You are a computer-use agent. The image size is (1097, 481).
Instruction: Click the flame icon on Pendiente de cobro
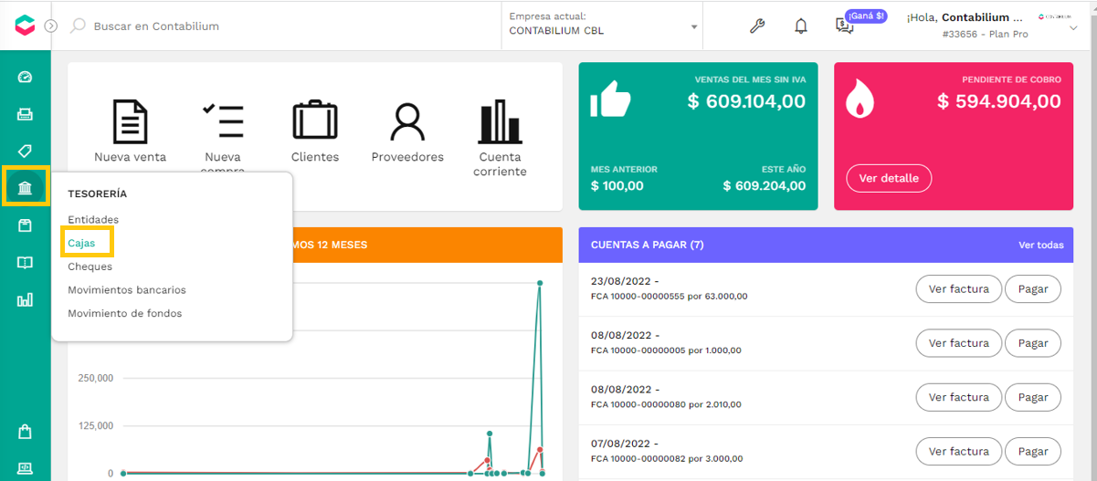[x=860, y=99]
